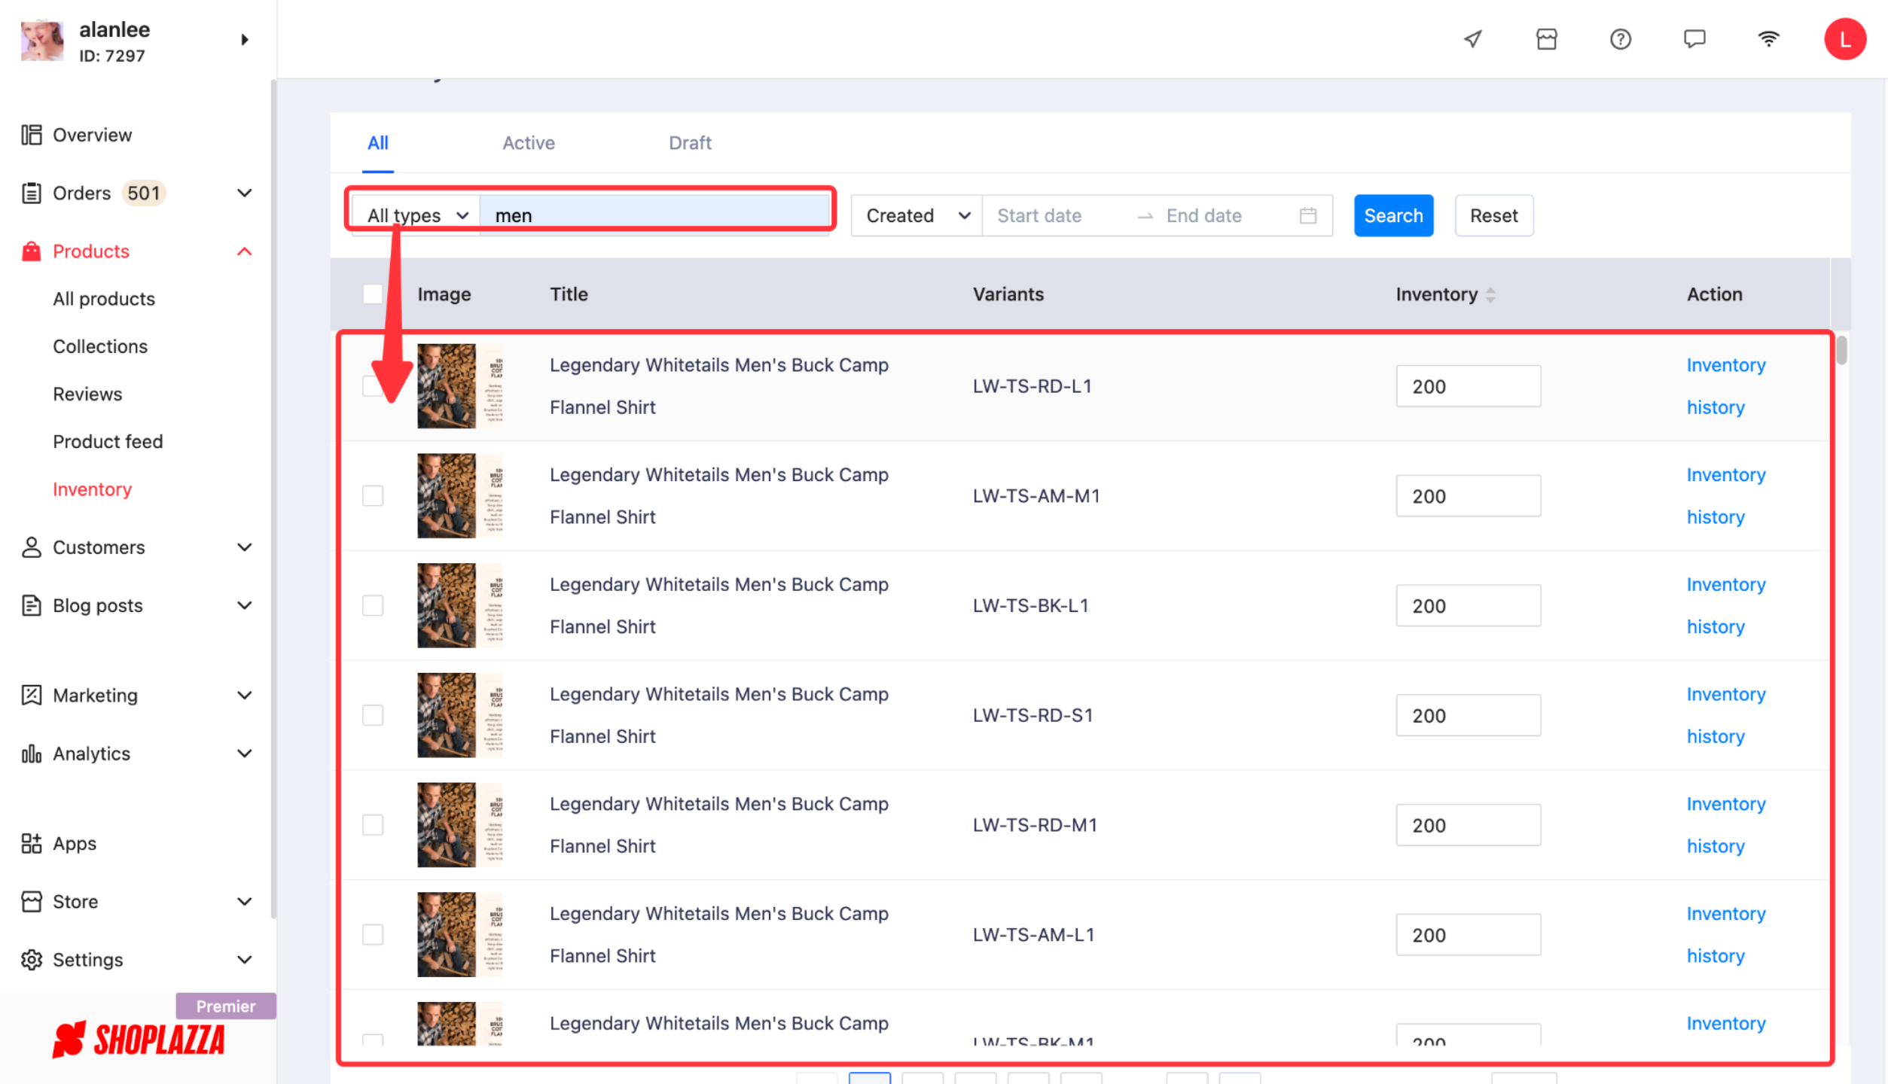Expand the Orders menu chevron
Viewport: 1888px width, 1084px height.
(244, 193)
